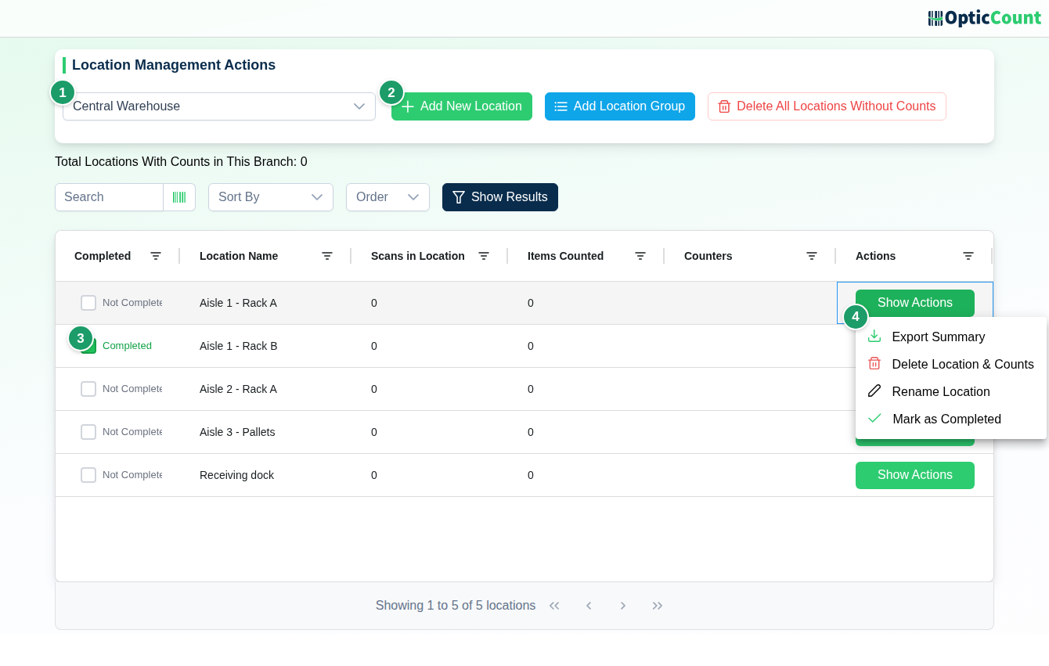Go to the next page of locations

[623, 606]
